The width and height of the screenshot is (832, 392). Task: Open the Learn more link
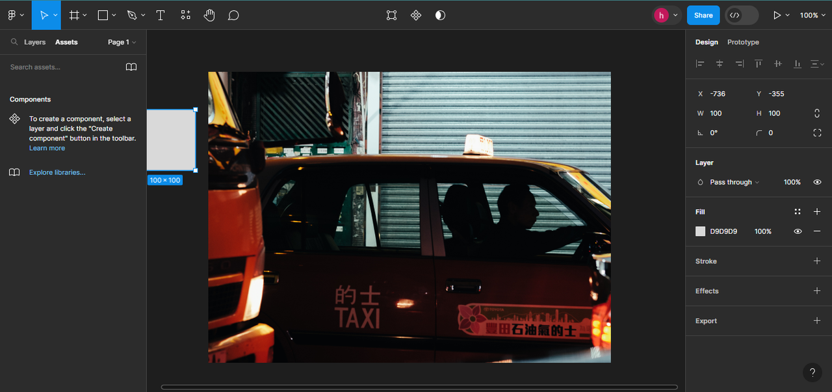pyautogui.click(x=47, y=148)
